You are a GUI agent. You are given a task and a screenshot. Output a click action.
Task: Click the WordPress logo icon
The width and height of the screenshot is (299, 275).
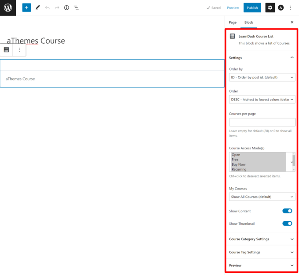[8, 8]
